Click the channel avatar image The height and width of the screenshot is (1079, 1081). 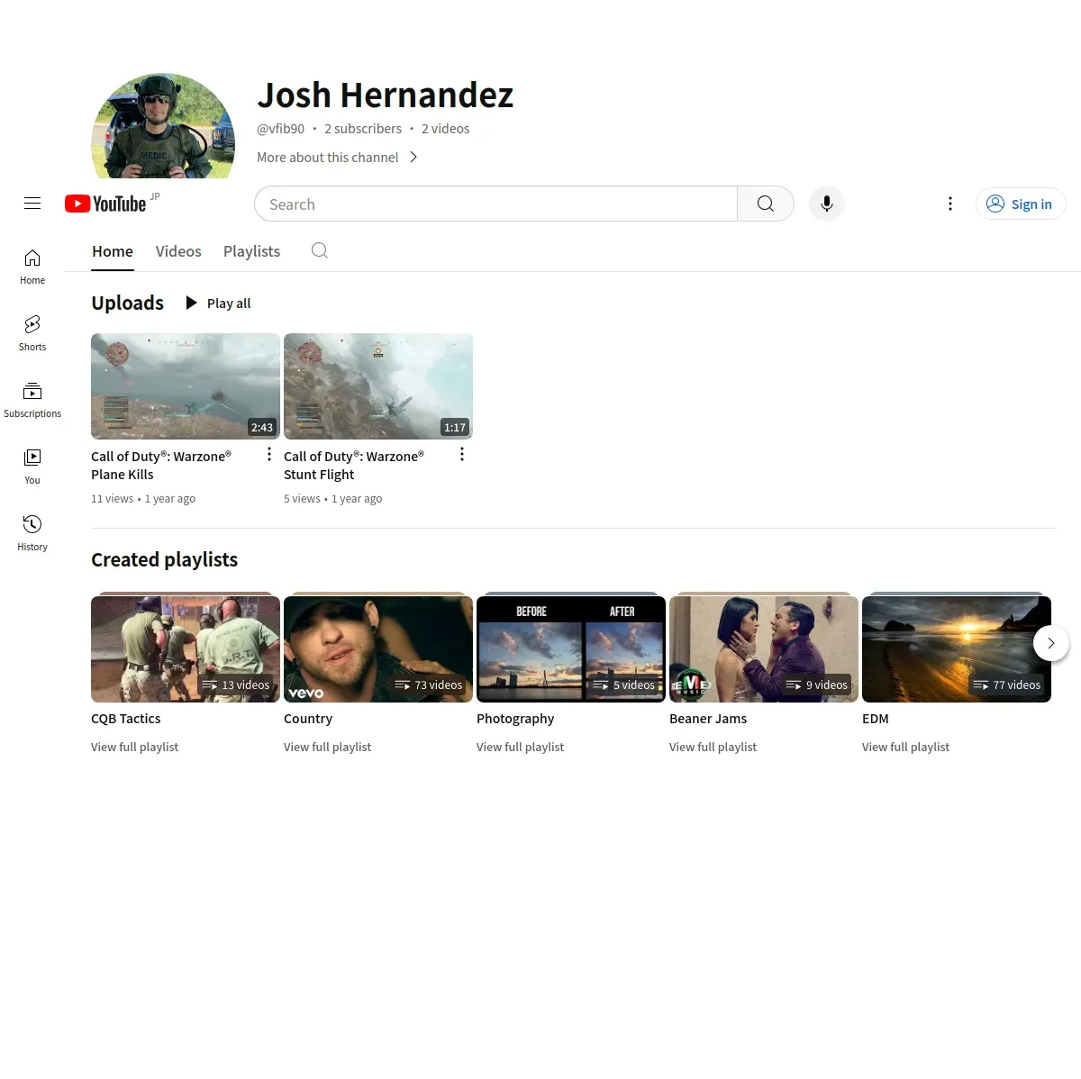click(x=163, y=126)
